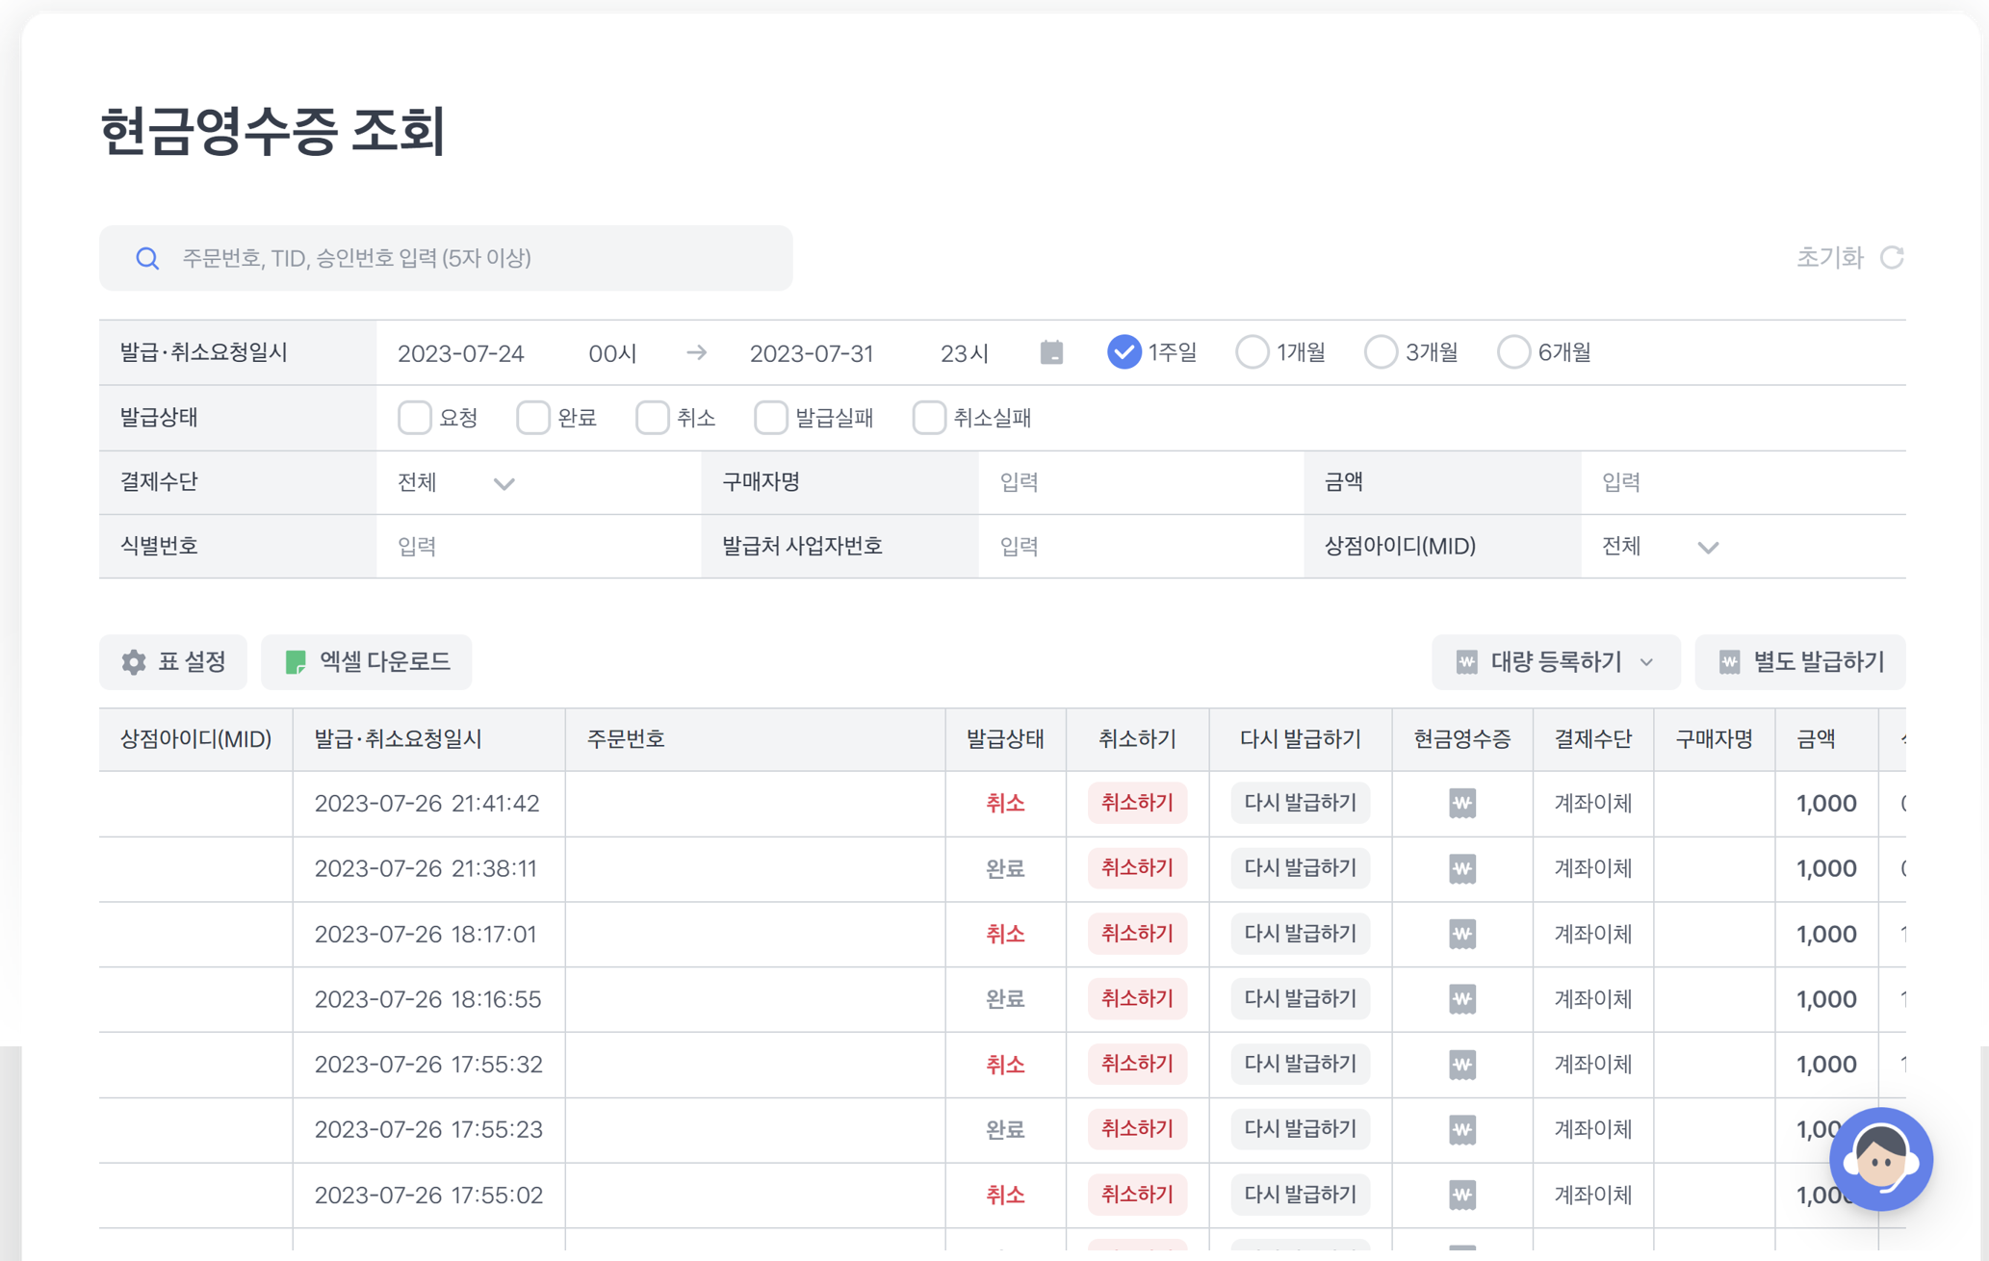Screen dimensions: 1989x1261
Task: Click the 초기화 reset refresh icon
Action: point(1892,258)
